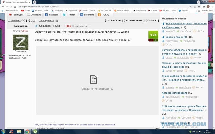Screen dimensions: 215x134
Task: Click the ЯП Закладки share button
Action: pyautogui.click(x=16, y=15)
